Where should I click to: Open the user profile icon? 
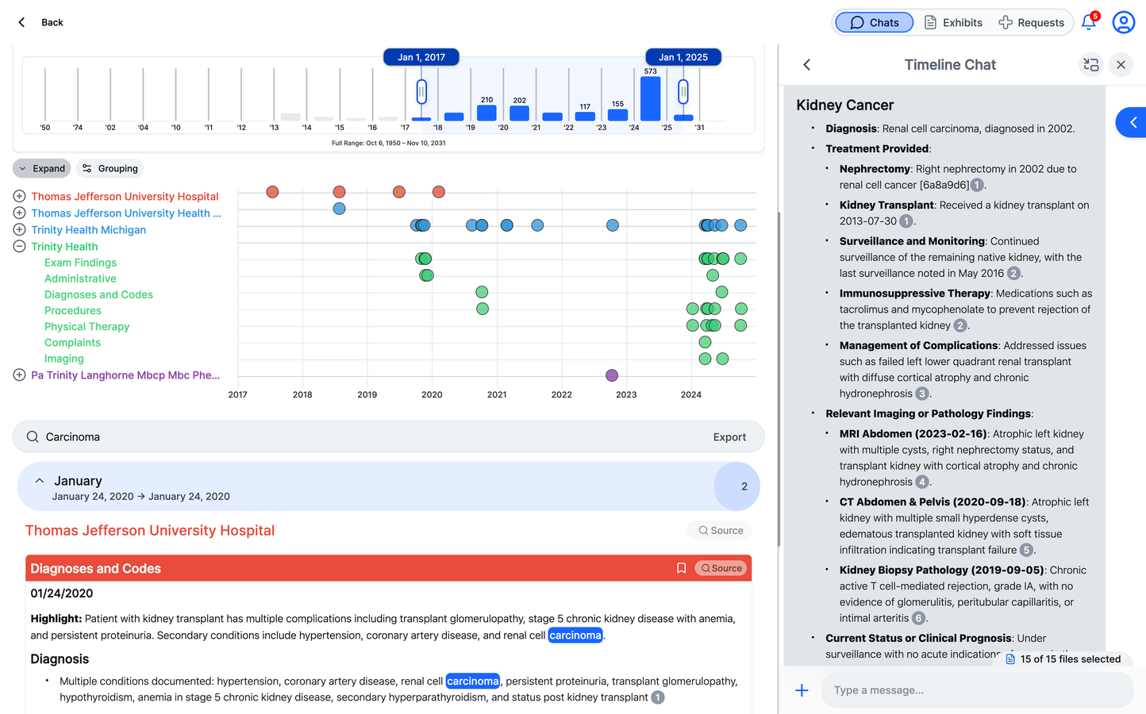tap(1123, 22)
